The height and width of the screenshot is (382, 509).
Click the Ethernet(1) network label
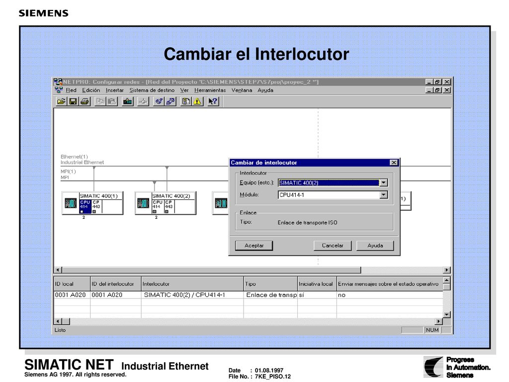point(74,157)
